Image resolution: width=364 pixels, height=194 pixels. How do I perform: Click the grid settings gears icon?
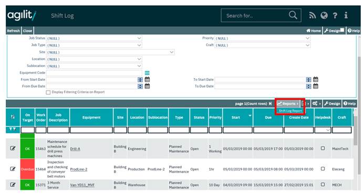(316, 104)
